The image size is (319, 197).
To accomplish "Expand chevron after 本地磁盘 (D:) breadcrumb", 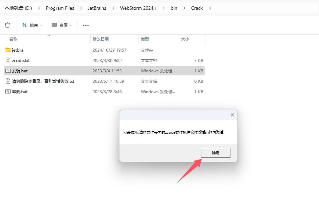I will click(x=39, y=8).
